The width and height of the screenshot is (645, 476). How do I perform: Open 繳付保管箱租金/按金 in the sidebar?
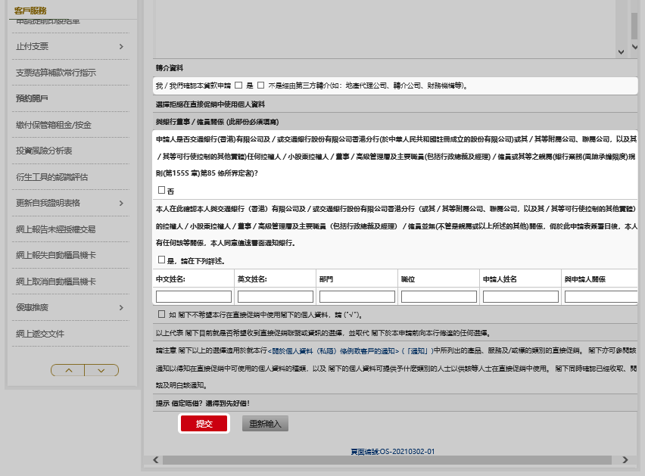point(53,125)
